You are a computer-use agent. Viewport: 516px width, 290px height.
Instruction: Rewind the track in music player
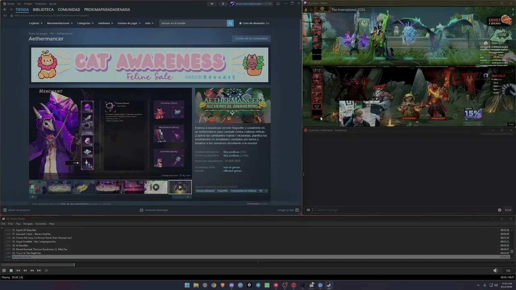25,271
